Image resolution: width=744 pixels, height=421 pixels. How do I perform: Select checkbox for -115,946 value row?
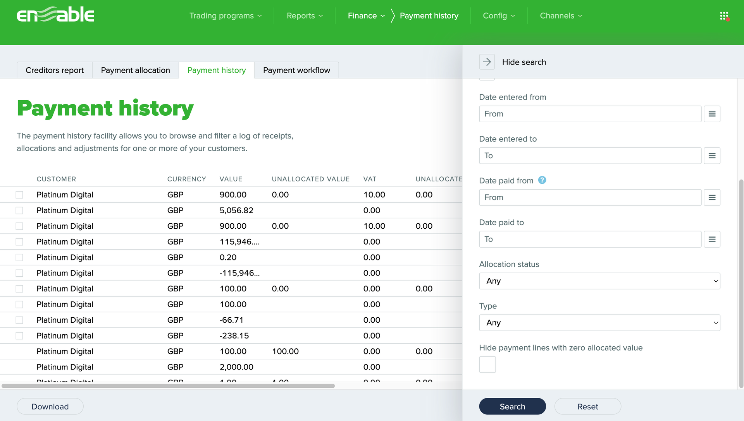(19, 273)
